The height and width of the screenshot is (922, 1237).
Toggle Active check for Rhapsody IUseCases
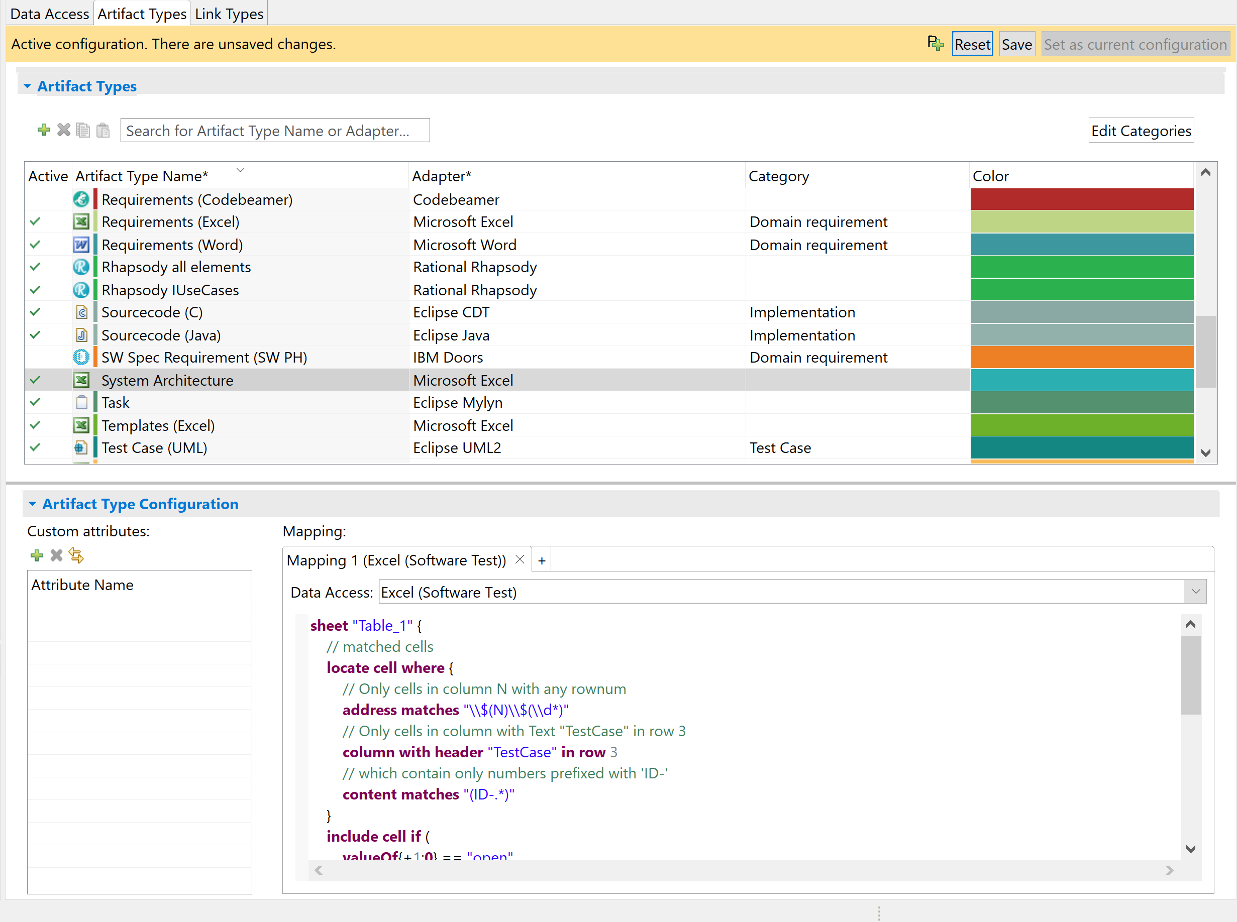[x=35, y=290]
